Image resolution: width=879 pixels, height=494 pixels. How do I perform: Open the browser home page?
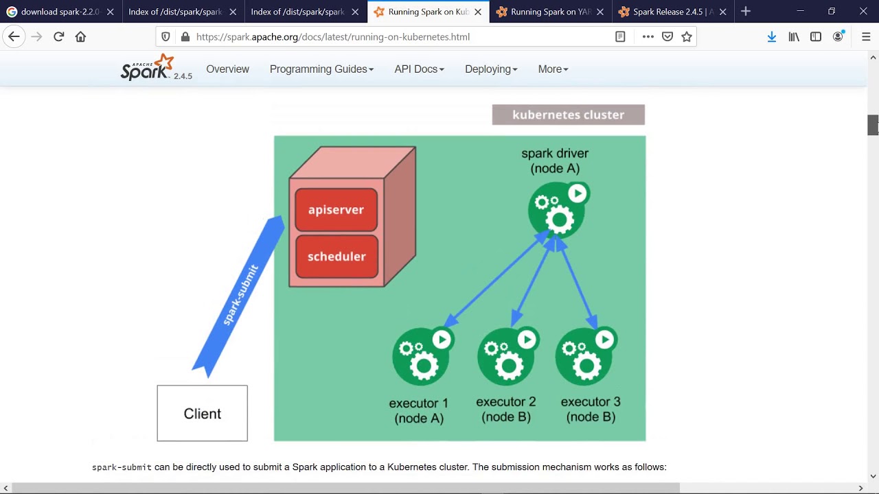80,37
